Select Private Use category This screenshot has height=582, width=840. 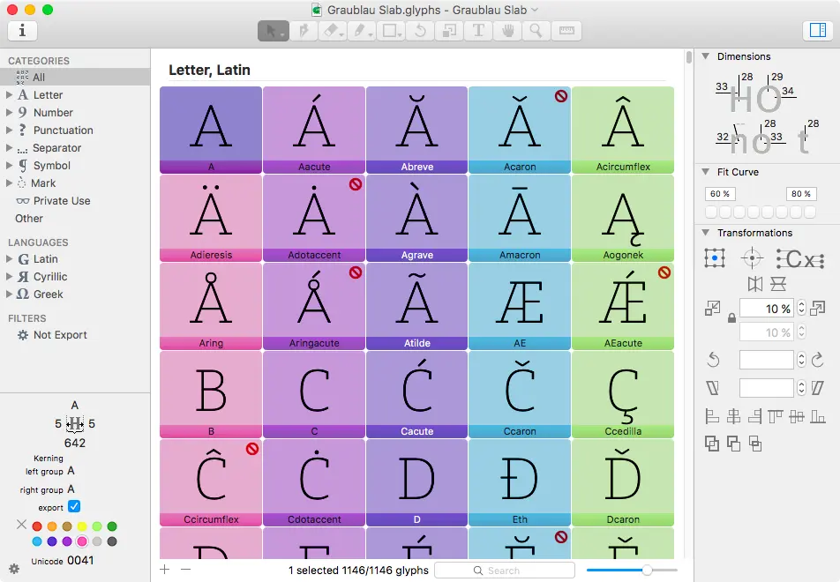pyautogui.click(x=75, y=201)
